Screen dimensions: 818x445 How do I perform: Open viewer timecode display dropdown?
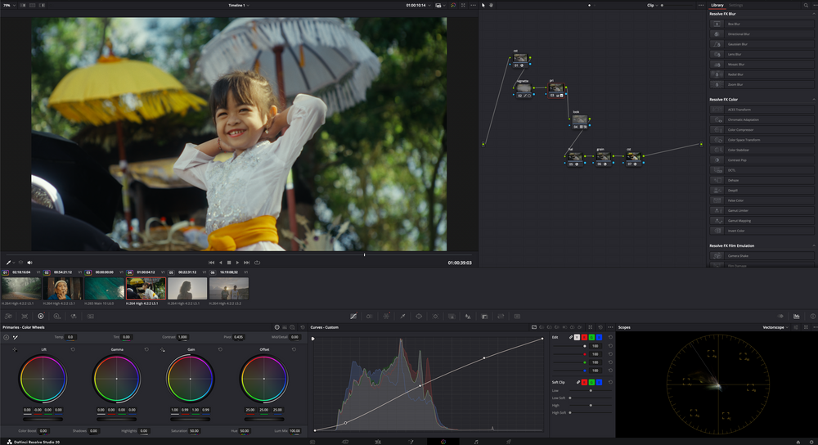(418, 5)
